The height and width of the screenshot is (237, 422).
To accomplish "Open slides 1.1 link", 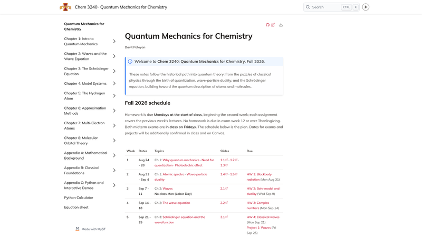I will pos(224,160).
